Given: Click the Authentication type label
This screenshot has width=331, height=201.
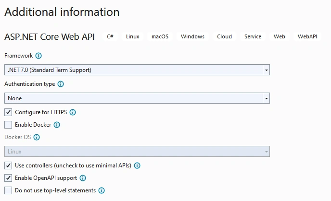Looking at the screenshot, I should [29, 84].
